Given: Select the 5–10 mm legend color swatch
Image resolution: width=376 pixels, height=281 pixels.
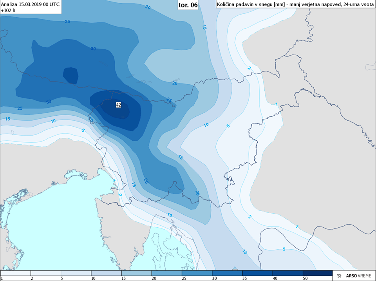Looking at the screenshot, I should click(76, 273).
